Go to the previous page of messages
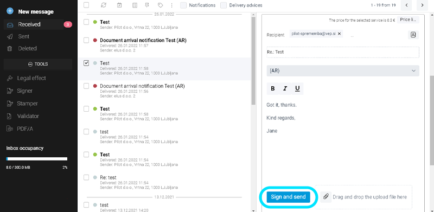The height and width of the screenshot is (212, 434). [406, 5]
